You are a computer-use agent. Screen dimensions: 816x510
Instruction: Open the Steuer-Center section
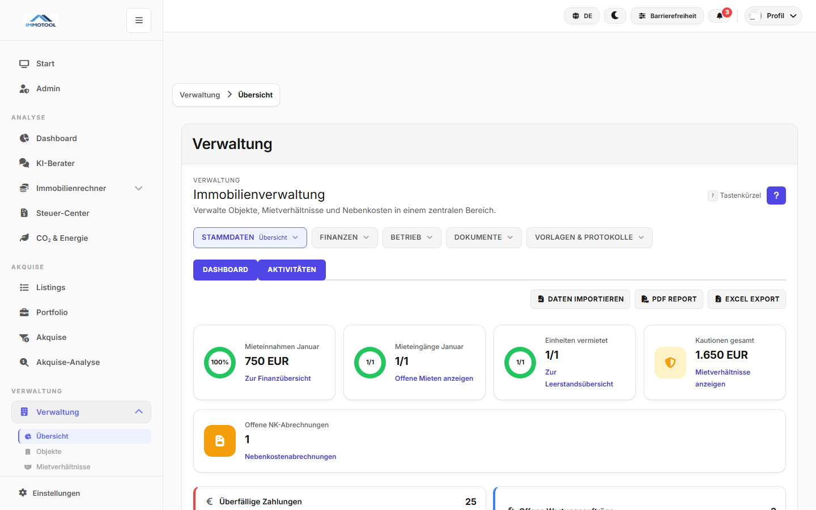tap(62, 212)
